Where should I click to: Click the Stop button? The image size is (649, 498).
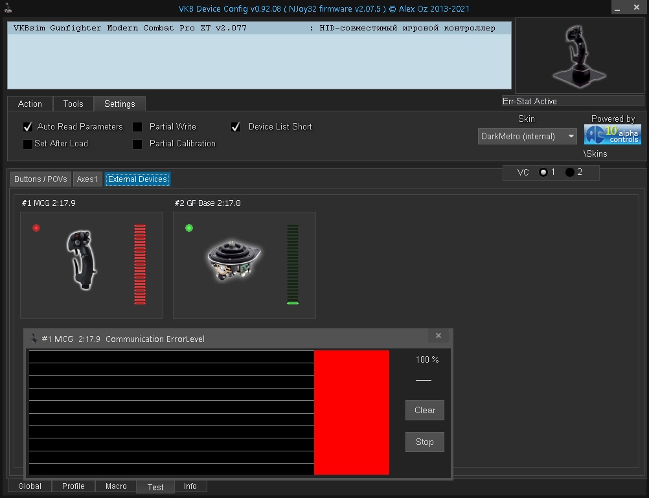[425, 442]
